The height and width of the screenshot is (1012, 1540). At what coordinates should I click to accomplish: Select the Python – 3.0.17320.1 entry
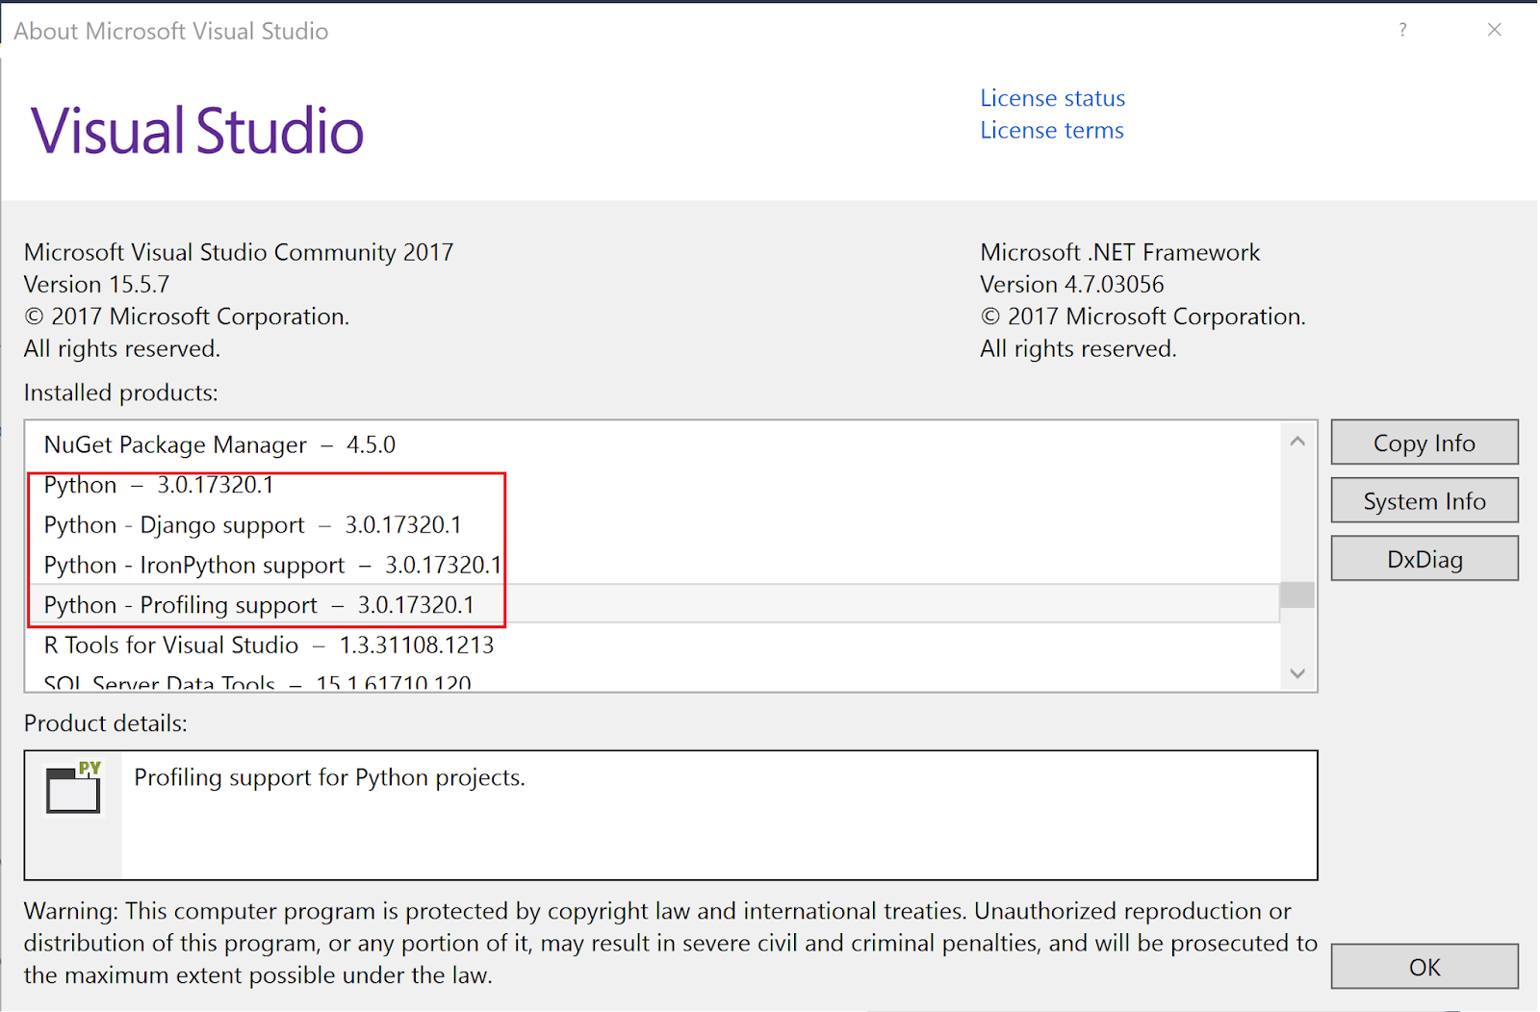click(654, 485)
